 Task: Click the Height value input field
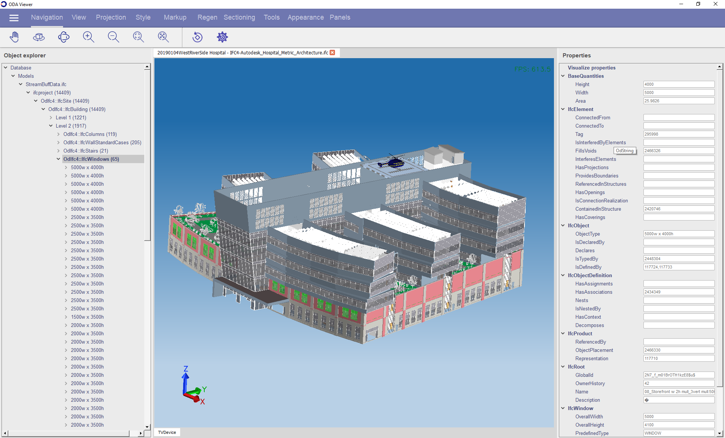[679, 84]
